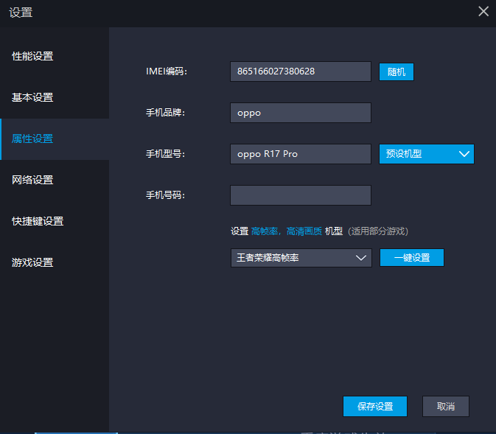This screenshot has height=434, width=496.
Task: Close the 设置 window with the X icon
Action: 483,11
